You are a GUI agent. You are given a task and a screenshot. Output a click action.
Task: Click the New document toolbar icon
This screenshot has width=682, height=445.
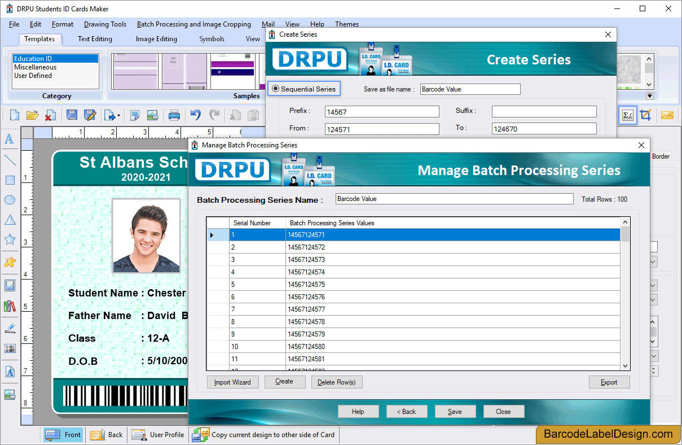point(14,115)
